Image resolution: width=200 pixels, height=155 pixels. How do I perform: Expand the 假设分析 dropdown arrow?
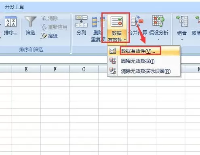point(158,40)
